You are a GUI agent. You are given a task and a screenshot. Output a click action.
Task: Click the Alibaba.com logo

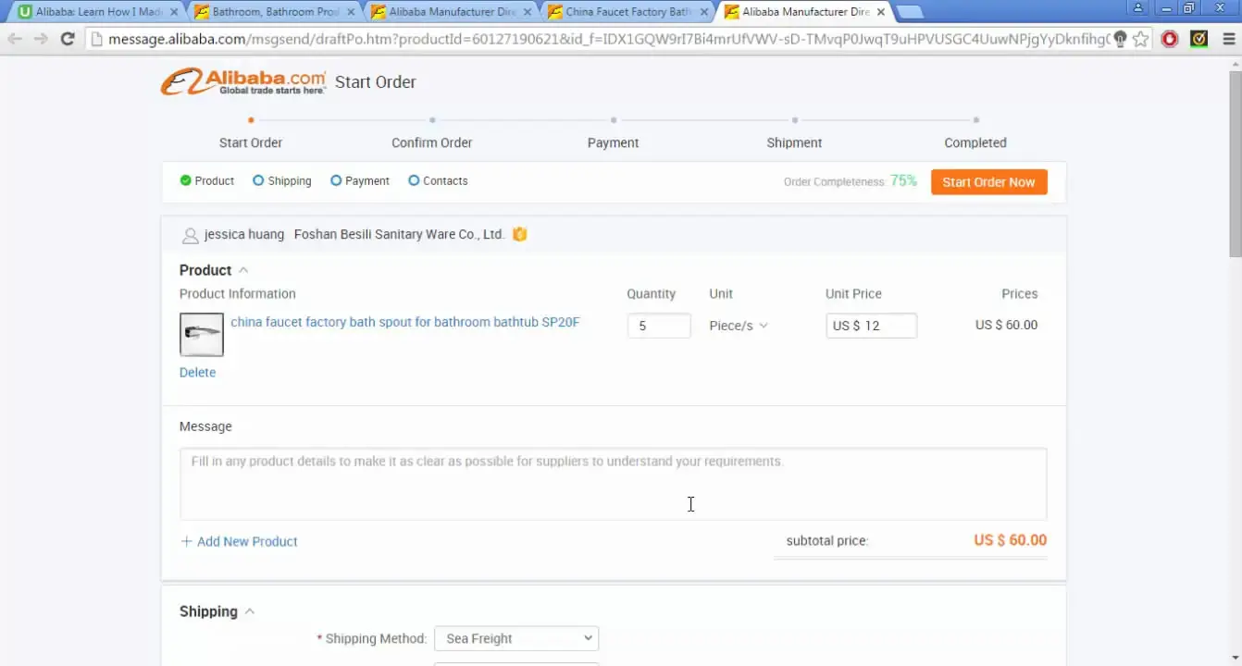243,81
